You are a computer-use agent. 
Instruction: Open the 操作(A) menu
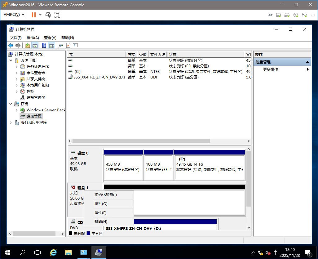tap(33, 38)
